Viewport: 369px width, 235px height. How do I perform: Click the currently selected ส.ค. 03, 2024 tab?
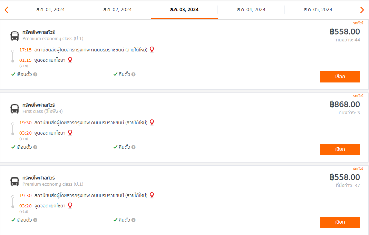coord(184,10)
